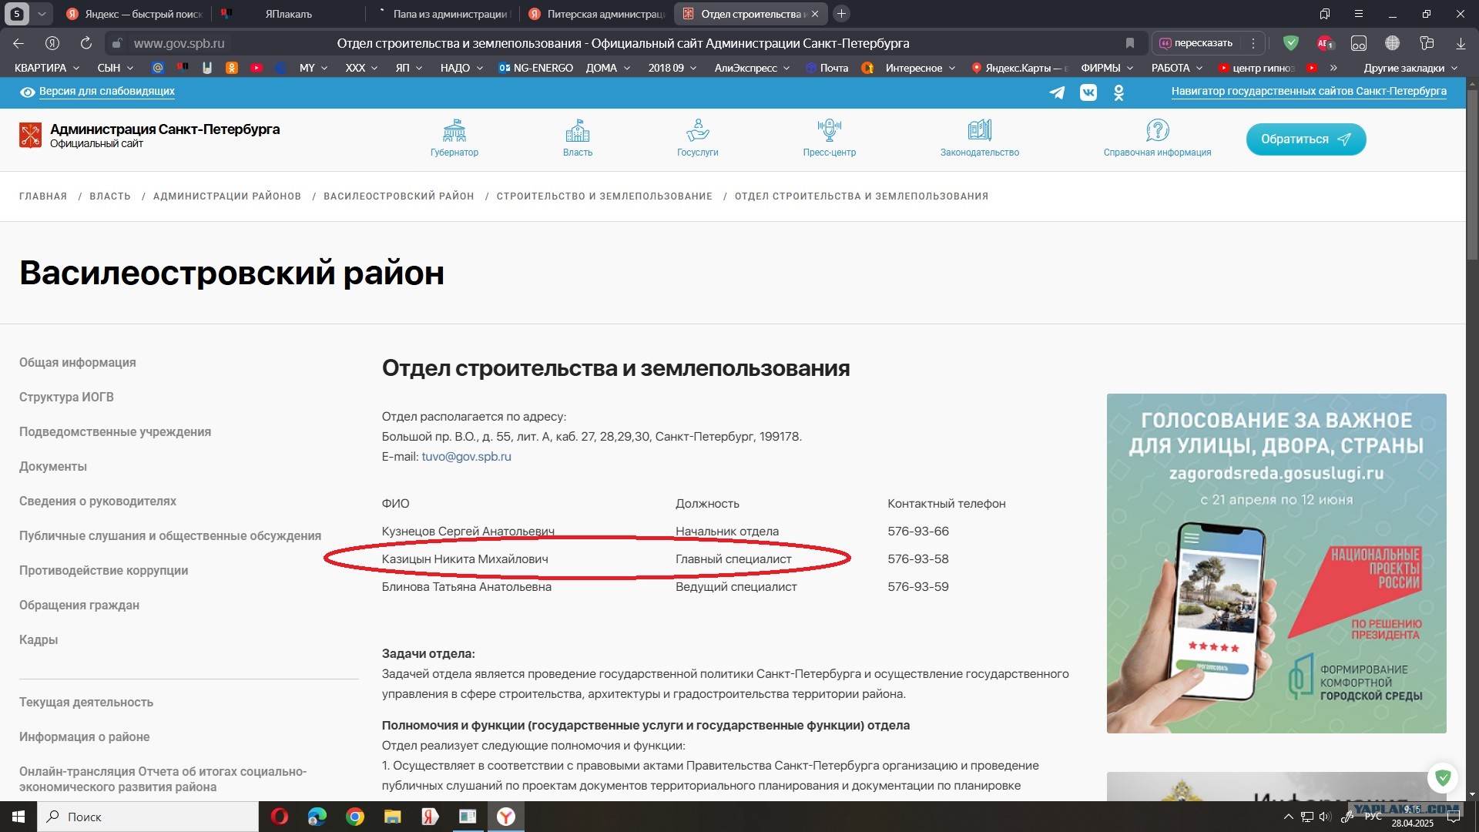The image size is (1479, 832).
Task: Switch to the Питерская администрация tab
Action: [597, 14]
